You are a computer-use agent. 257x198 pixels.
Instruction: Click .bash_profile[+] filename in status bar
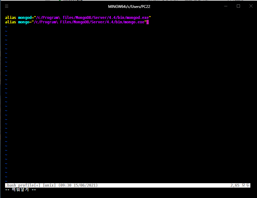pos(23,185)
